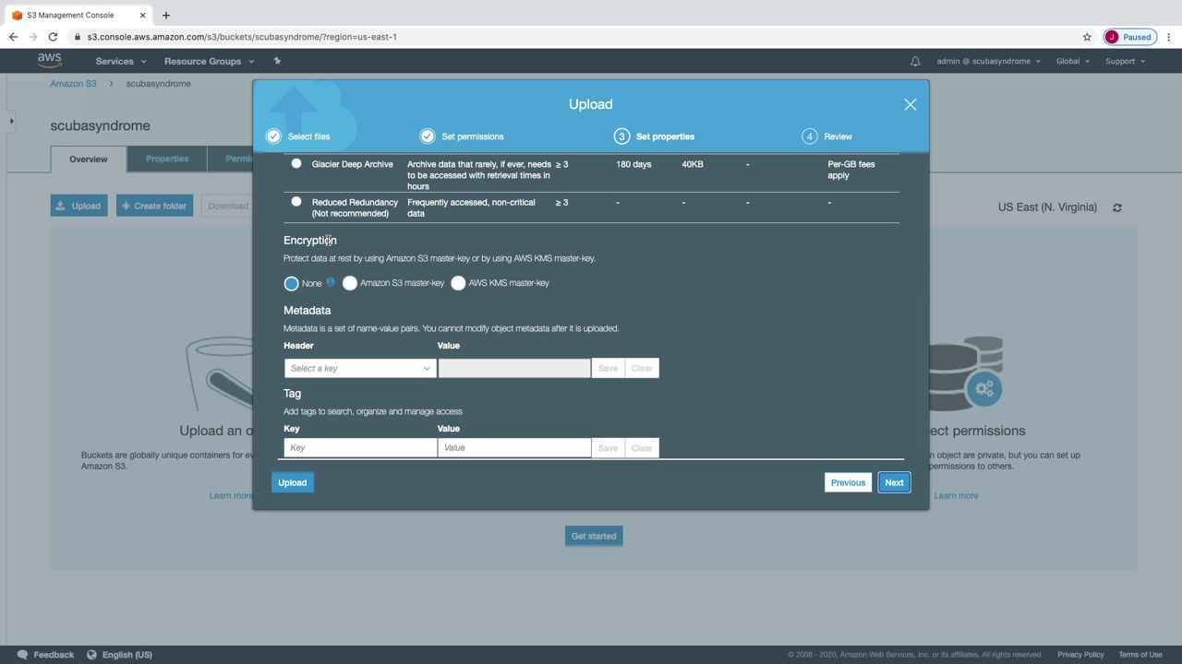Click the Create folder button

(x=154, y=206)
